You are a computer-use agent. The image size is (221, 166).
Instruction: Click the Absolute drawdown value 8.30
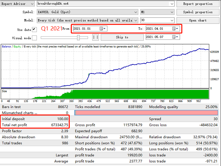click(65, 137)
